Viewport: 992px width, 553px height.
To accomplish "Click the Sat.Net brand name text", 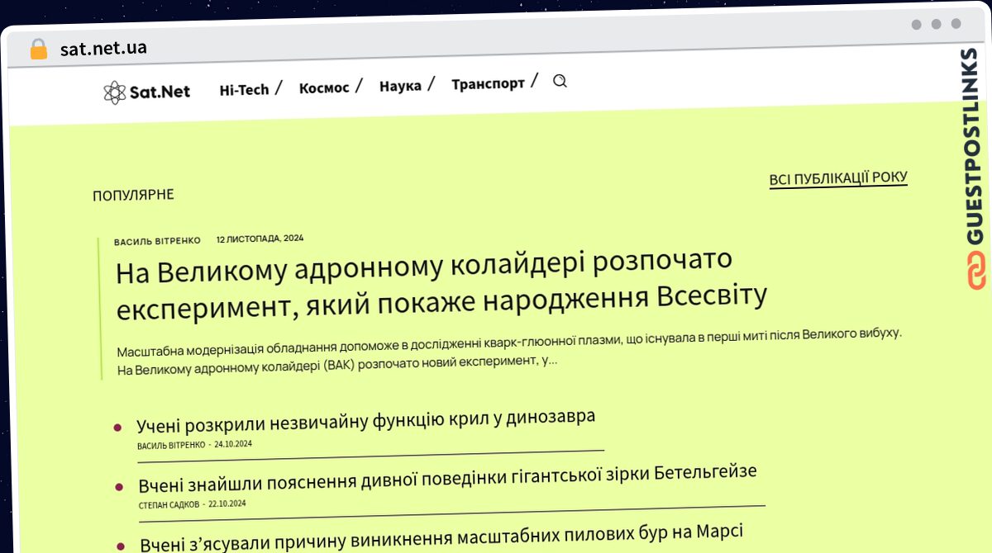I will 160,92.
